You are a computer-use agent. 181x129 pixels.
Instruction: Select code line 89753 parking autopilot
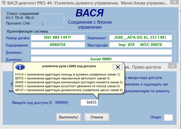63,78
